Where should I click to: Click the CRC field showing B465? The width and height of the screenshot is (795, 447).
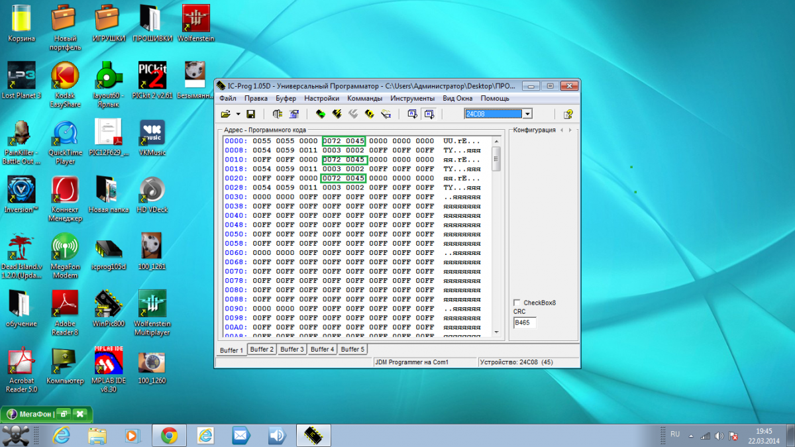(525, 323)
